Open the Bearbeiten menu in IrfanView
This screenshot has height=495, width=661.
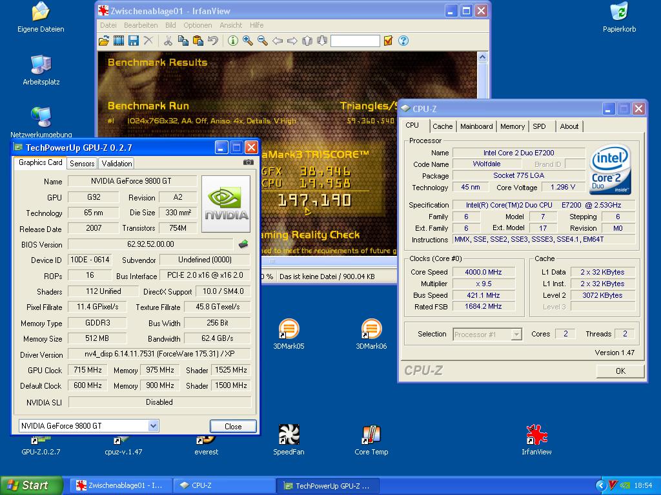[141, 25]
